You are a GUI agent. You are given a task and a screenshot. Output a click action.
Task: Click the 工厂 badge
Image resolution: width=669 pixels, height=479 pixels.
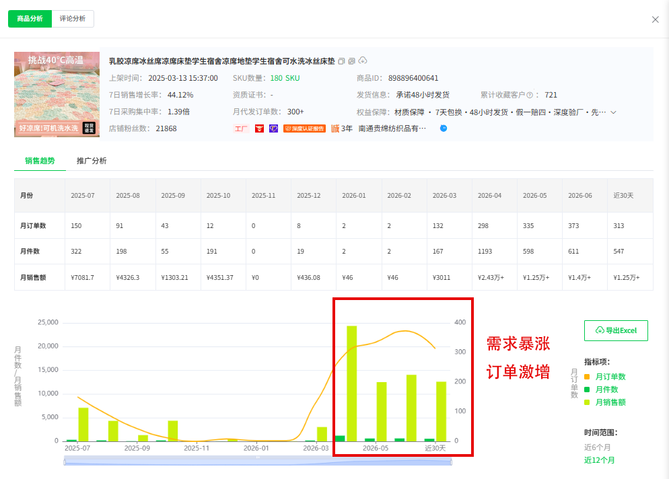(x=241, y=128)
